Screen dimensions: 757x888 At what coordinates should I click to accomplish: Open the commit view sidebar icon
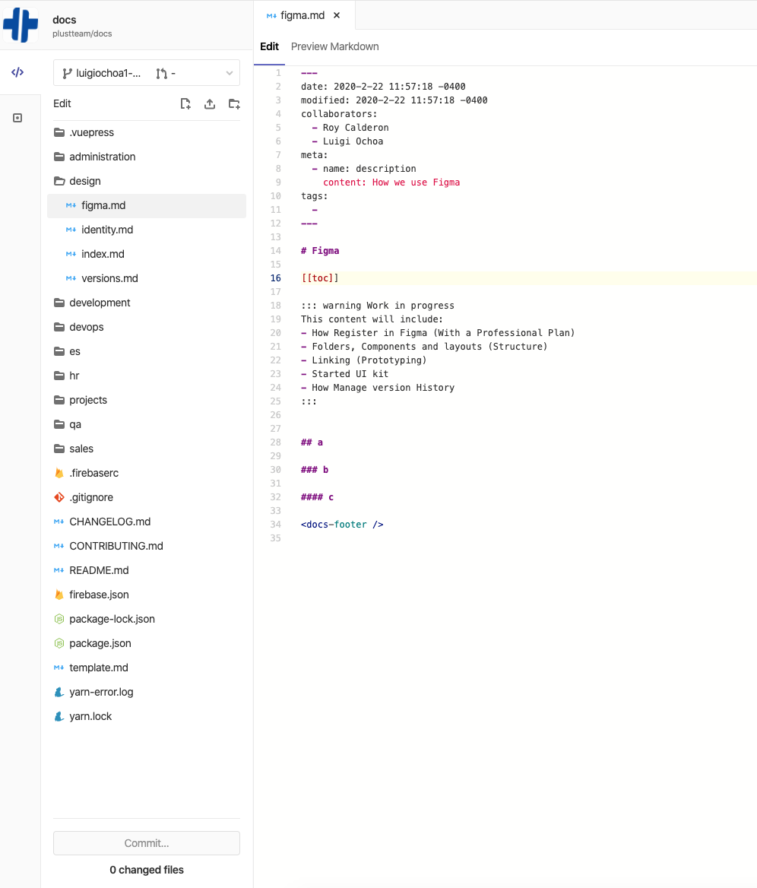click(17, 118)
